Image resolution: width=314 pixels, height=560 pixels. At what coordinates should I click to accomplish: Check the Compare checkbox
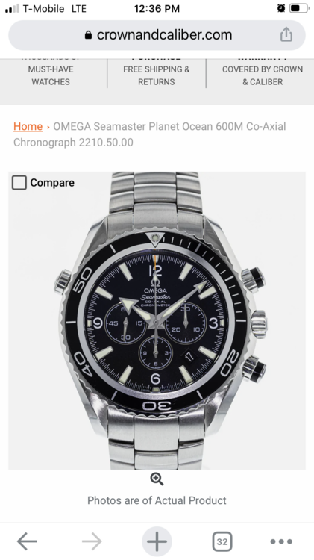click(x=19, y=182)
